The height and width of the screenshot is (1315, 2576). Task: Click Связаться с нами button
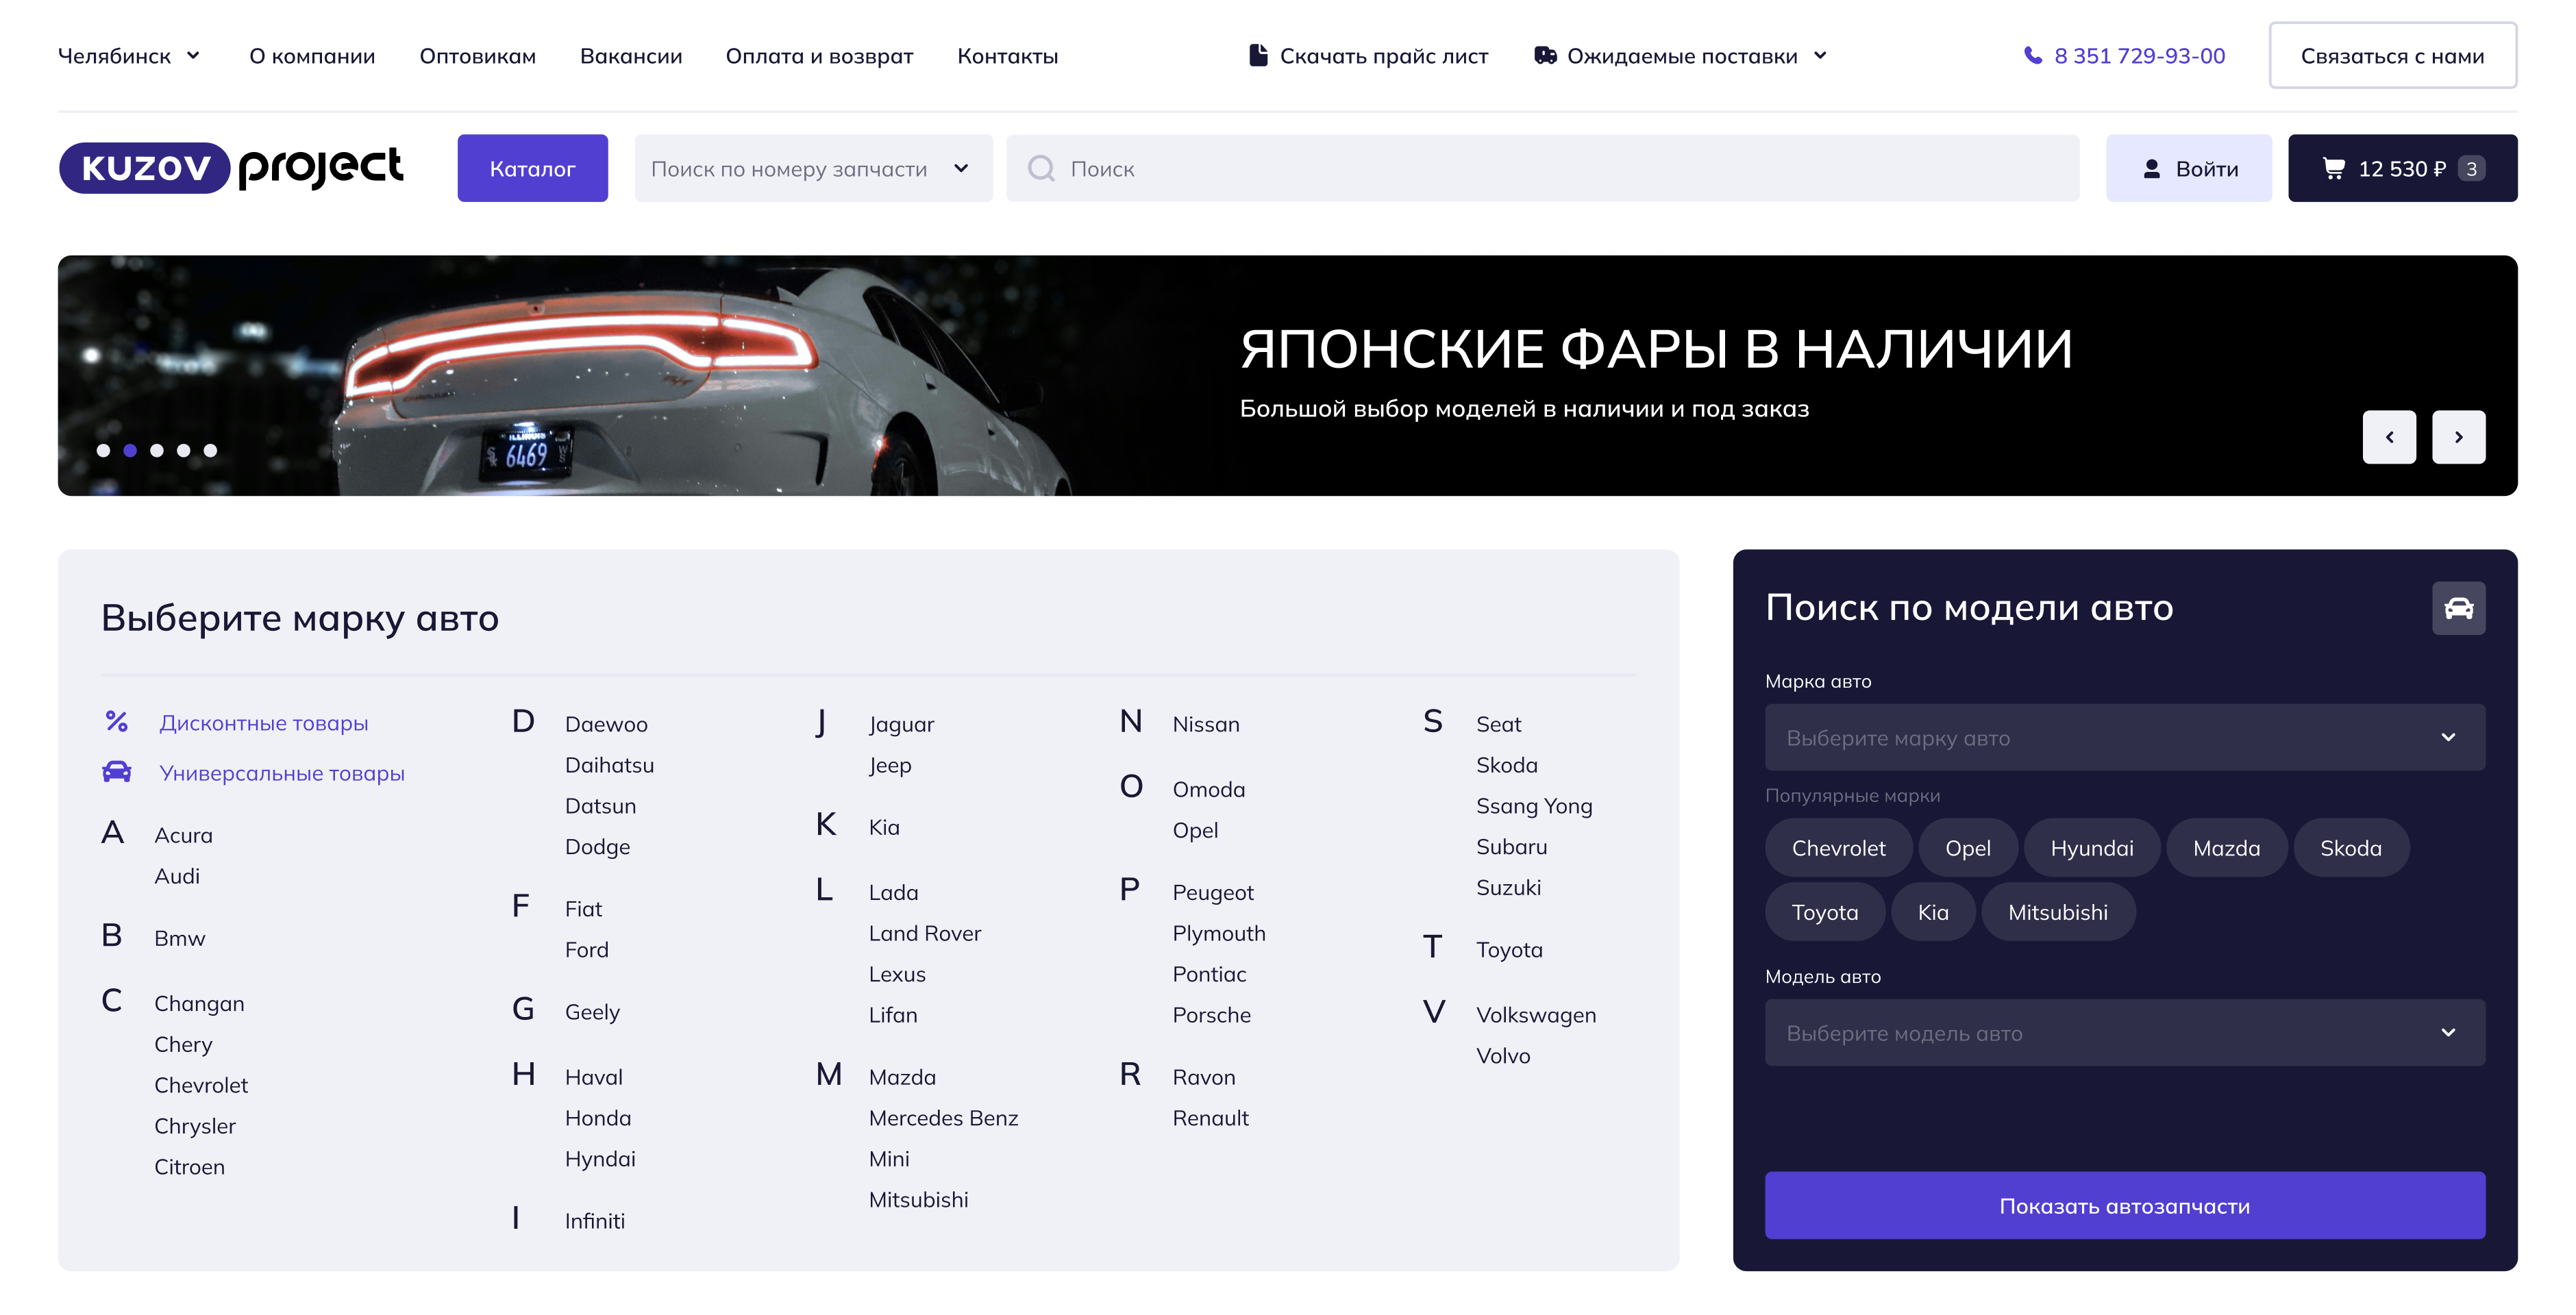pos(2392,56)
